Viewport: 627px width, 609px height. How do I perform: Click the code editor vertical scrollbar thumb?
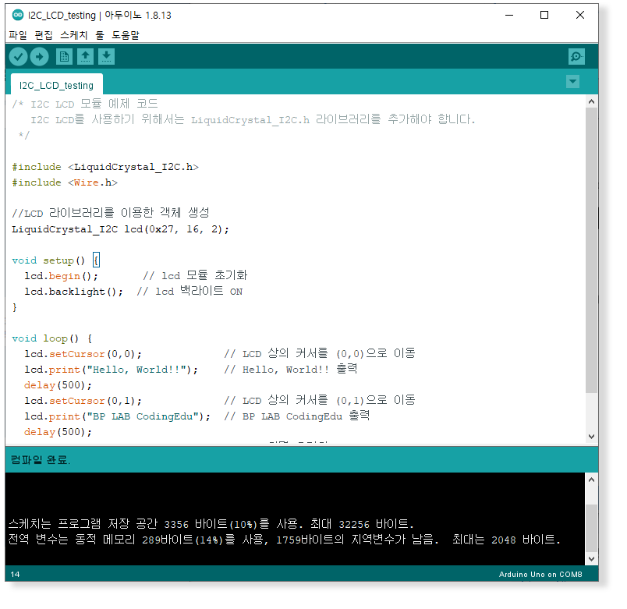(591, 250)
